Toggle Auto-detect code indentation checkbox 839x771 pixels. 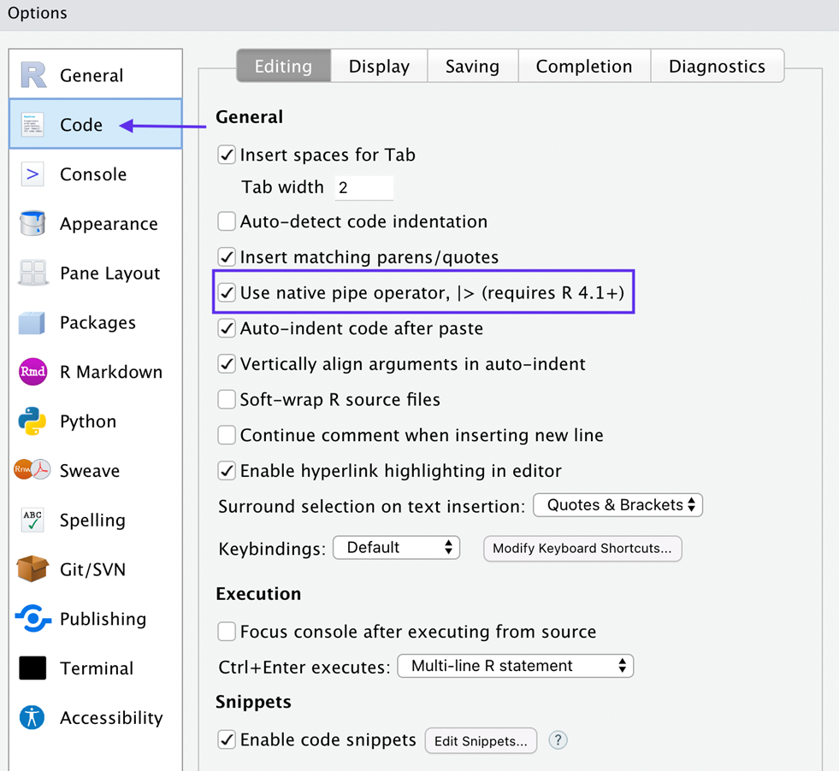[x=227, y=221]
